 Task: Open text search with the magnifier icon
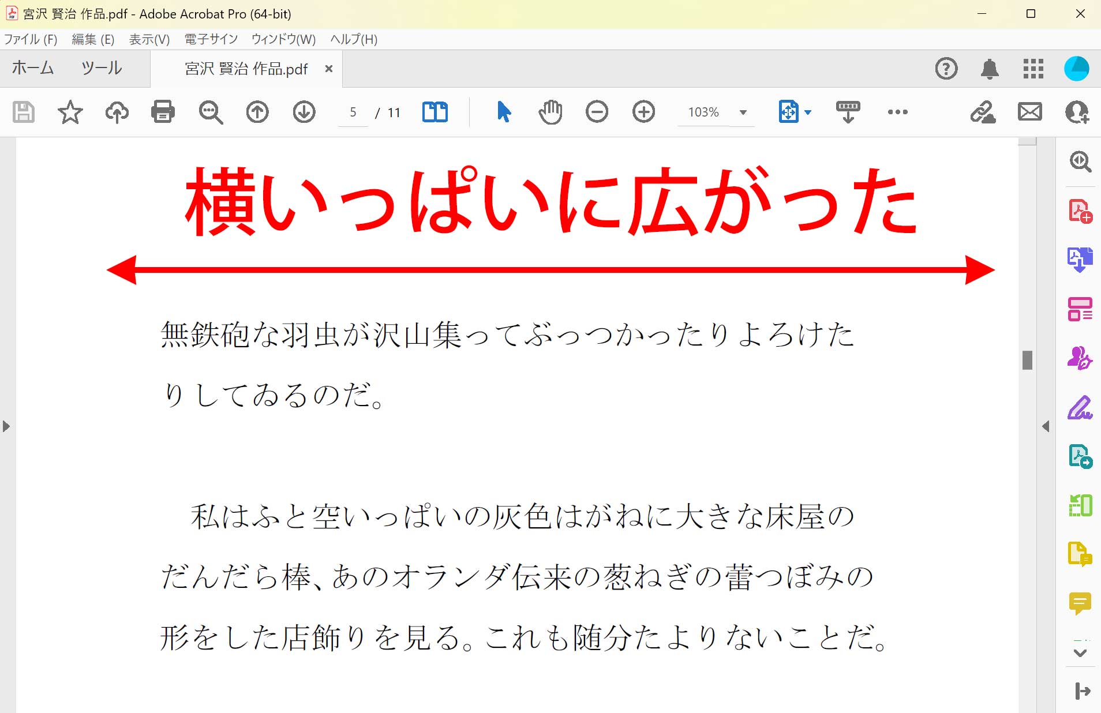click(x=211, y=112)
